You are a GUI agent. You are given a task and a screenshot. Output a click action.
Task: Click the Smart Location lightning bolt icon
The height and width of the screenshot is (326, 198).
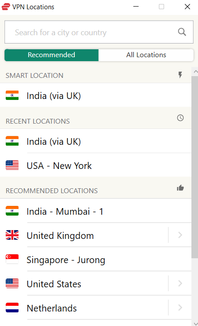pos(180,75)
